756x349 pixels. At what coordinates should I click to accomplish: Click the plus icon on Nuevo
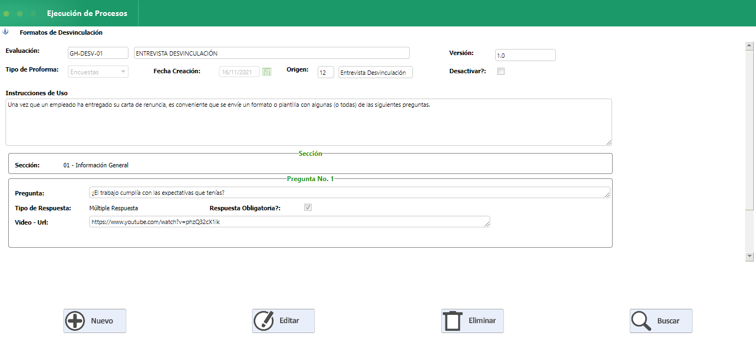click(75, 321)
